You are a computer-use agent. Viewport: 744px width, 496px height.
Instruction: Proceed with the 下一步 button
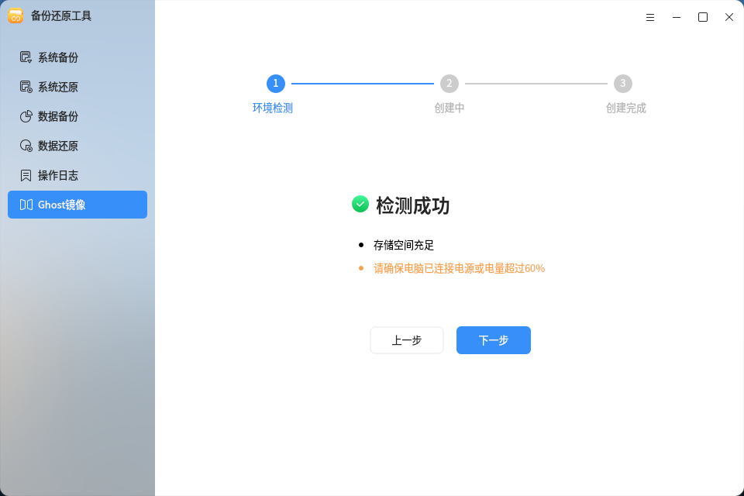[x=494, y=340]
